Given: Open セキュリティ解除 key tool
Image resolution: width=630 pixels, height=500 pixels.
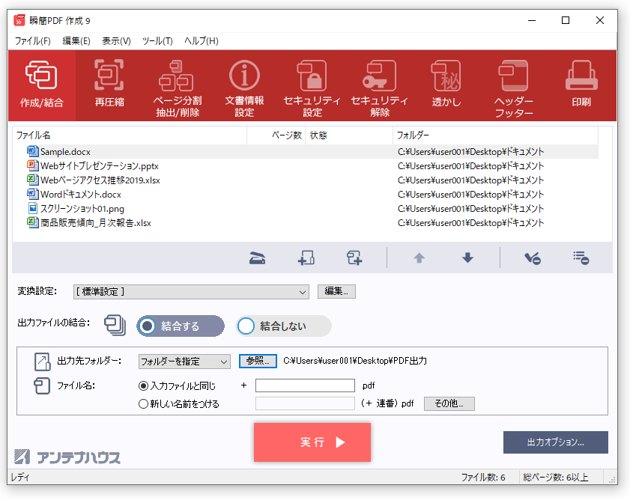Looking at the screenshot, I should coord(379,85).
